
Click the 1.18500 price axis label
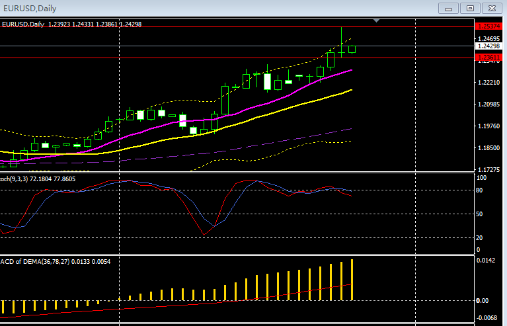487,148
